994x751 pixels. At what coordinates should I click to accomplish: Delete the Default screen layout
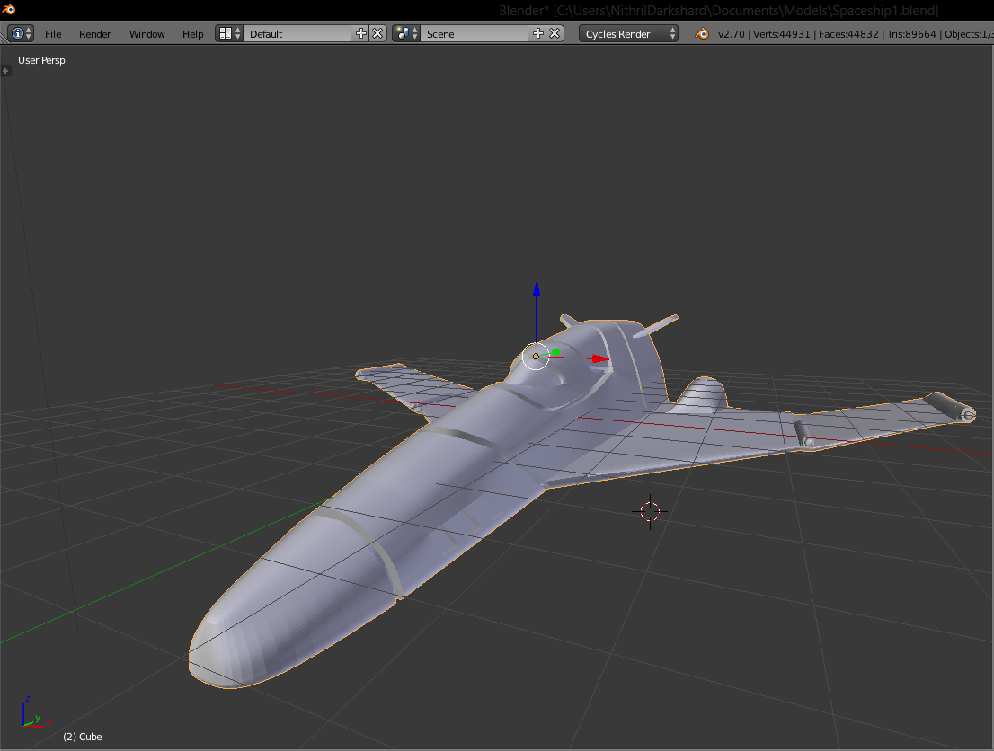(x=377, y=33)
